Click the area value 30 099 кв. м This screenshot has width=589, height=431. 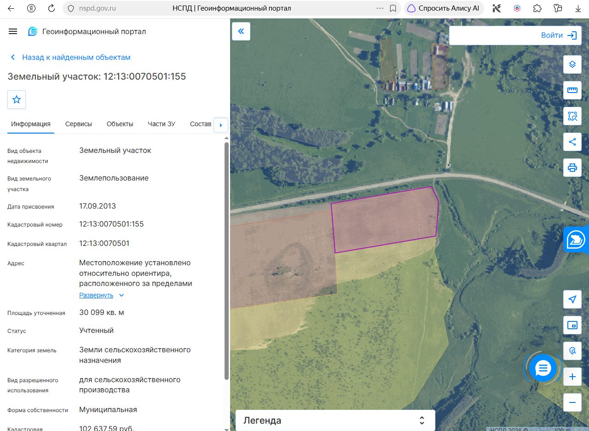coord(102,313)
